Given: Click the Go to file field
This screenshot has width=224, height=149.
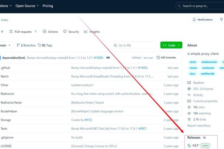Looking at the screenshot, I should click(x=134, y=45).
